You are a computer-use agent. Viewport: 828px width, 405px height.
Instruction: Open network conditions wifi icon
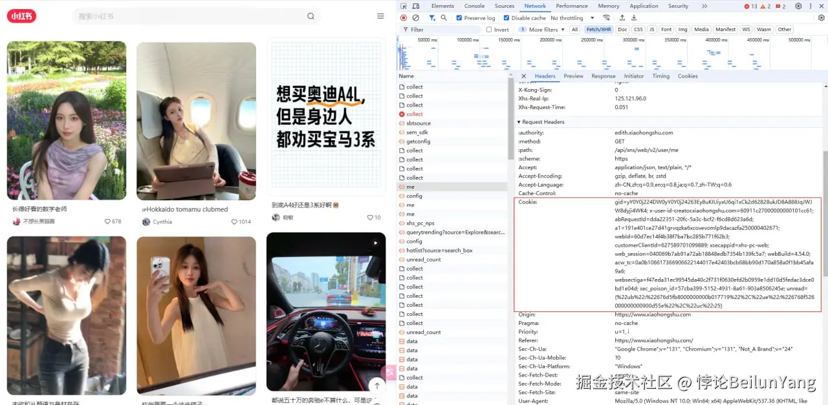pos(607,18)
